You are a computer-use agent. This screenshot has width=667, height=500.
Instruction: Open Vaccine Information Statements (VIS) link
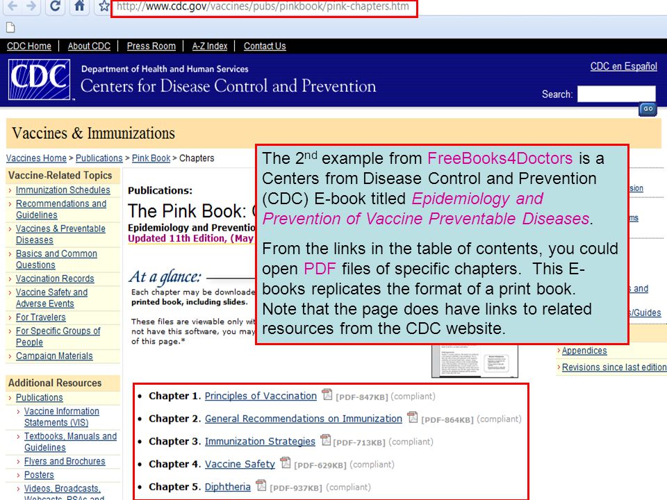click(x=62, y=417)
